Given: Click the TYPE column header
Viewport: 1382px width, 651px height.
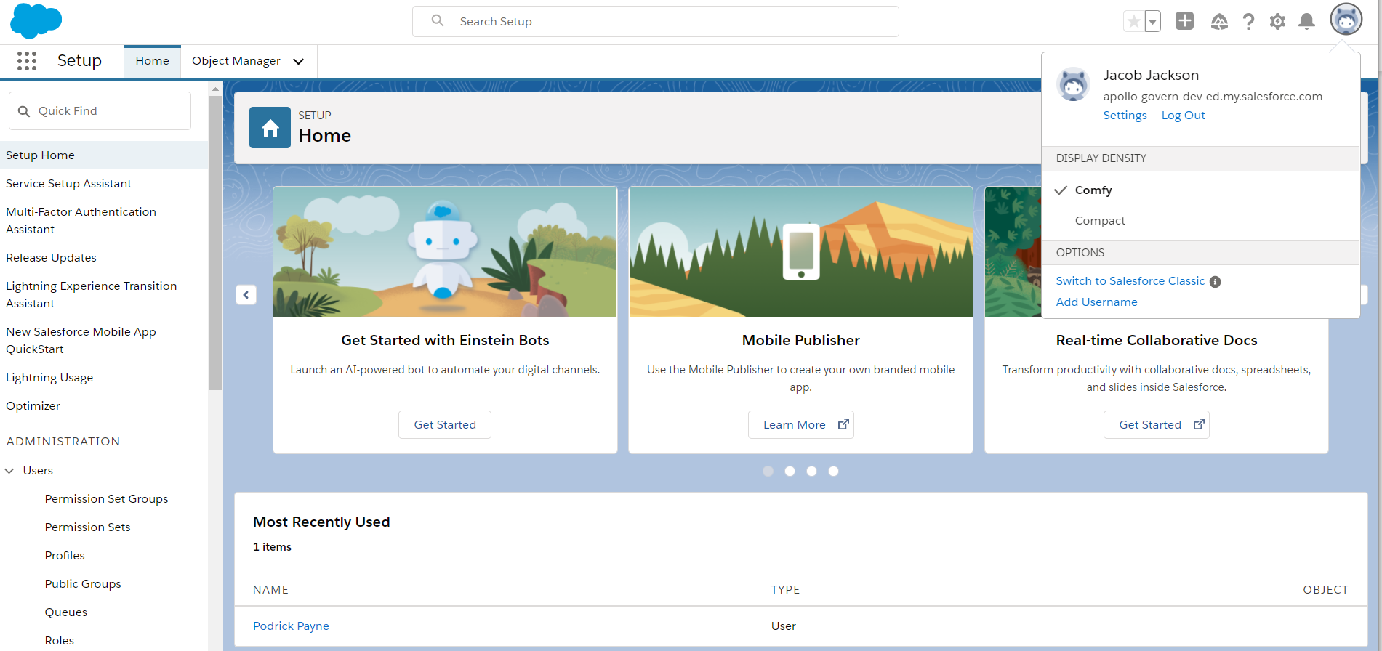Looking at the screenshot, I should point(785,590).
